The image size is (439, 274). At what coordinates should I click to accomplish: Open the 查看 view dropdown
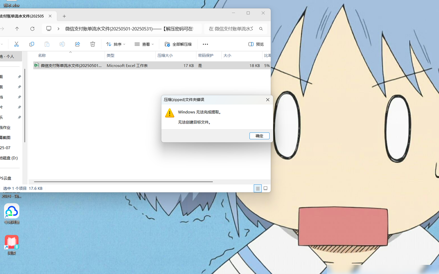[x=144, y=44]
